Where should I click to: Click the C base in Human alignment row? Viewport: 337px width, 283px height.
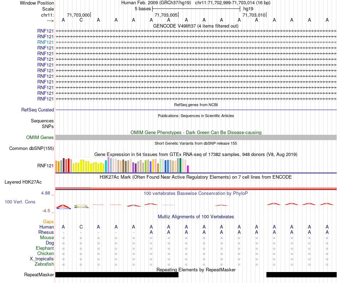(x=81, y=227)
